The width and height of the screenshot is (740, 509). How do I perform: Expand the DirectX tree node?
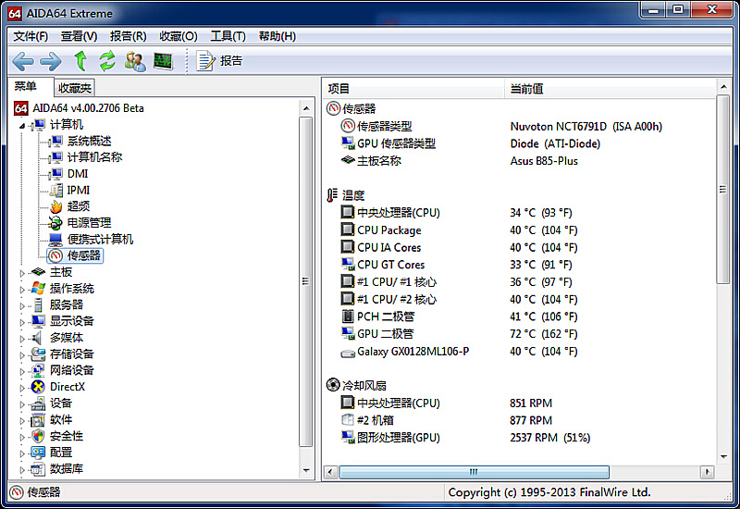tap(21, 388)
